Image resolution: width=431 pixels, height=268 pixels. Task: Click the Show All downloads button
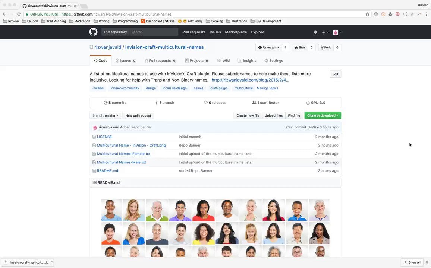coord(412,262)
